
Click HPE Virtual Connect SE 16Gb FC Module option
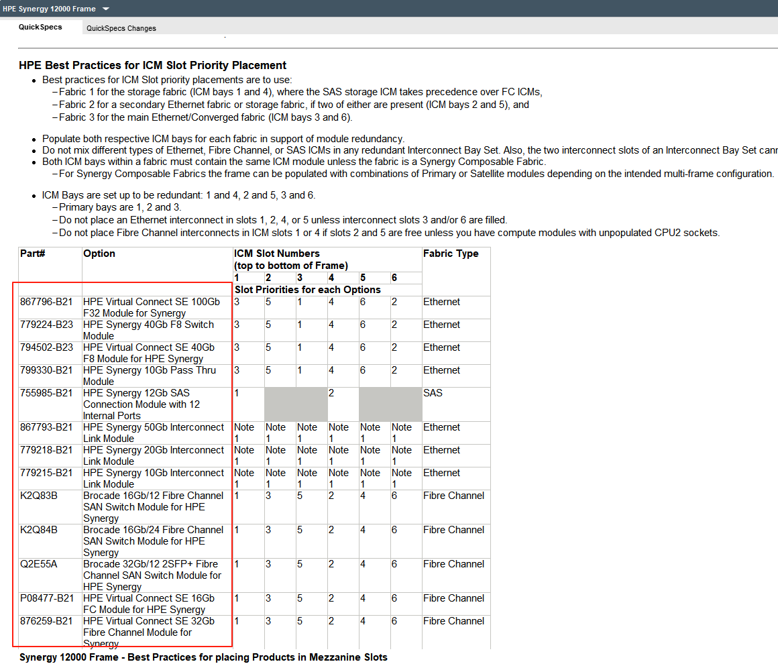tap(149, 604)
